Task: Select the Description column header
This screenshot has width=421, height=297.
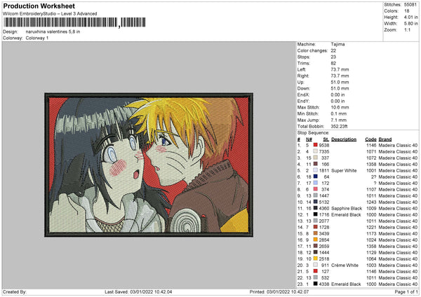Action: coord(344,139)
